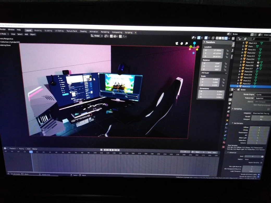The image size is (271, 203).
Task: Toggle camera view with the camera icon
Action: click(x=177, y=43)
